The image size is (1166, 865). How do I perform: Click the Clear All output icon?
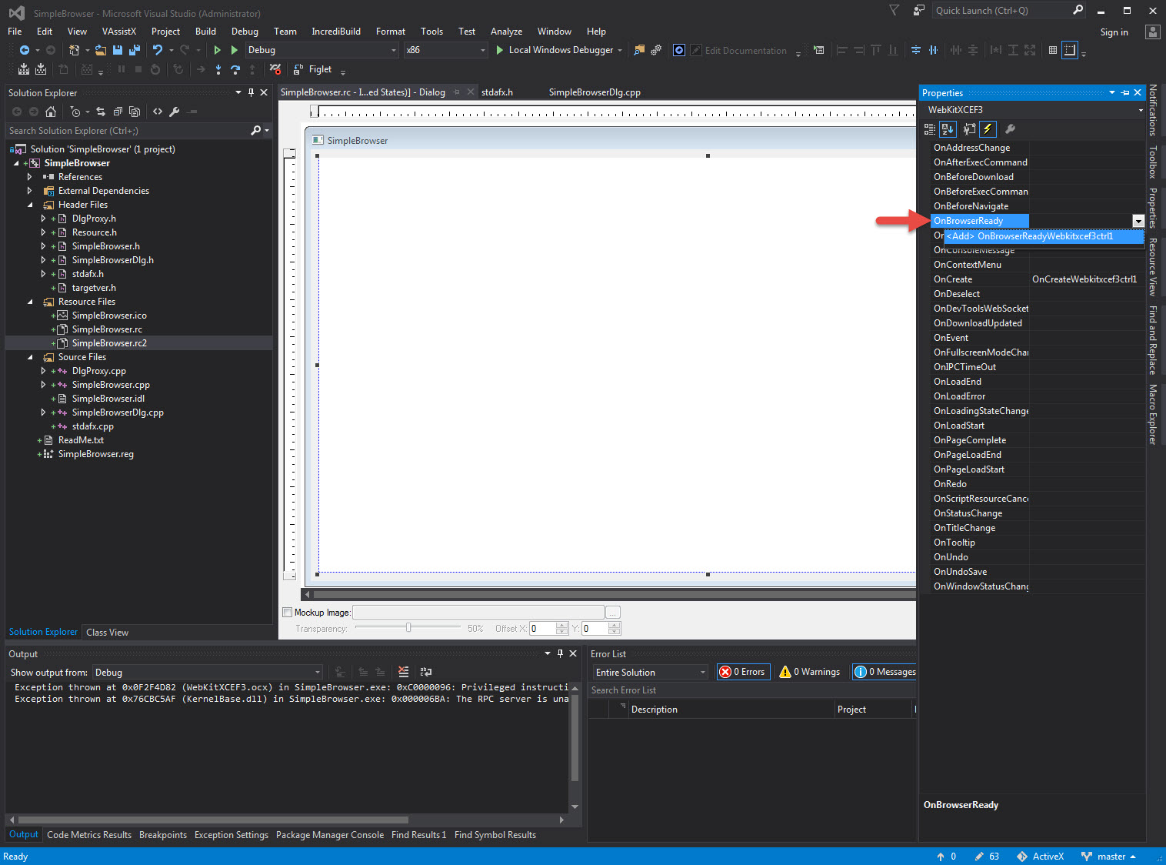click(404, 672)
